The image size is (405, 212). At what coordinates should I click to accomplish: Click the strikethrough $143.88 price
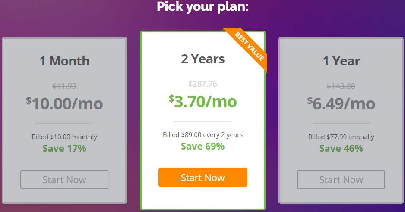[x=341, y=86]
